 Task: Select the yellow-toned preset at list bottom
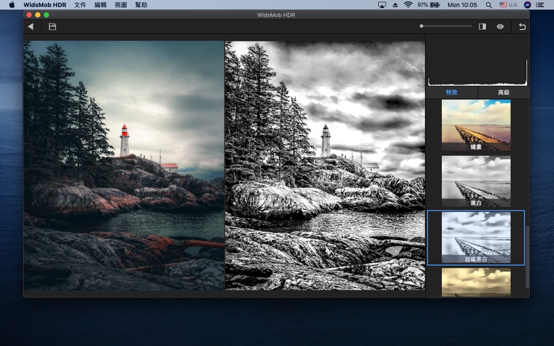(476, 282)
